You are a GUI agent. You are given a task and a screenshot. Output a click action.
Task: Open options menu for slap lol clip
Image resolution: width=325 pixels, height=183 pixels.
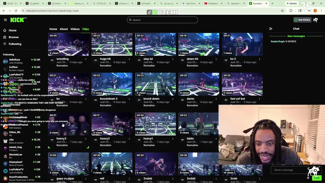click(173, 59)
